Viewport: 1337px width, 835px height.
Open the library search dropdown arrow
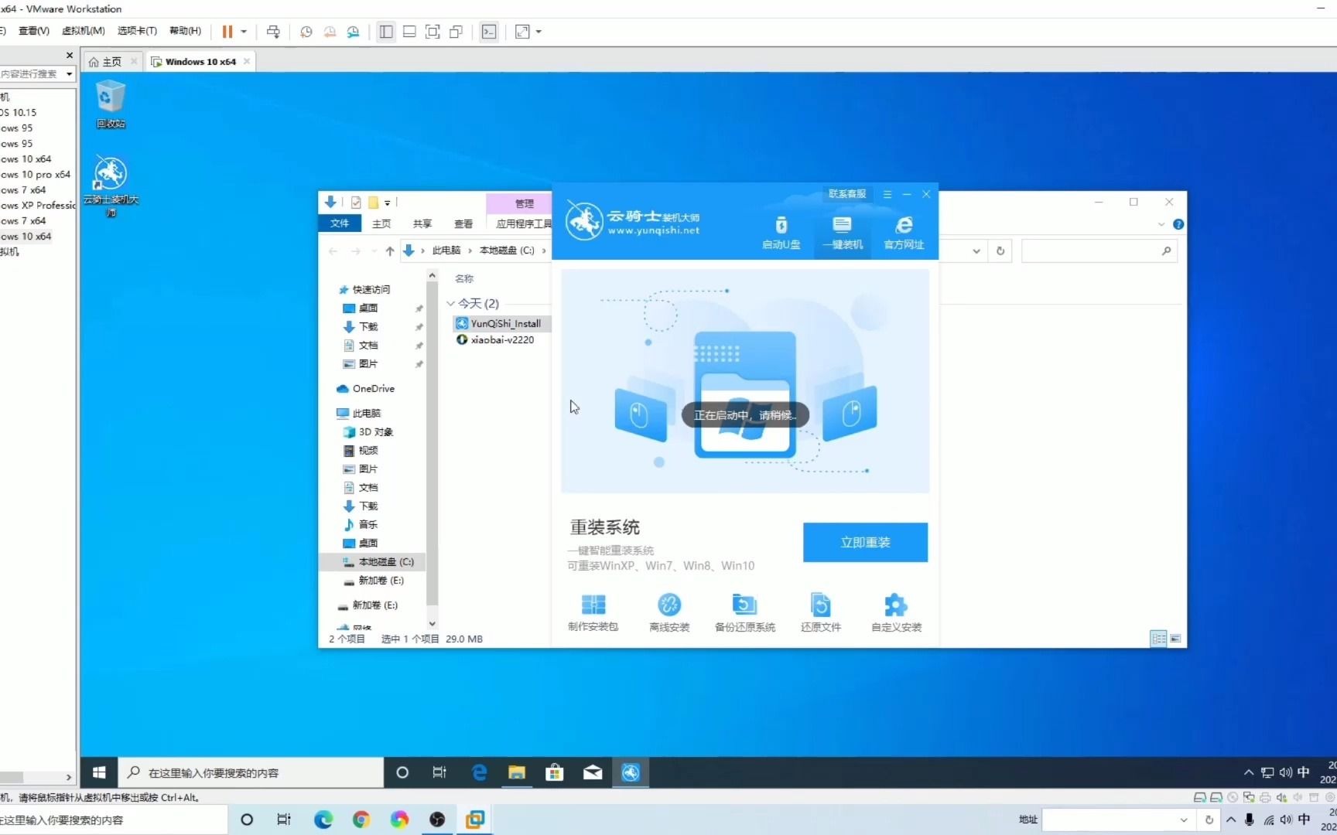click(69, 74)
